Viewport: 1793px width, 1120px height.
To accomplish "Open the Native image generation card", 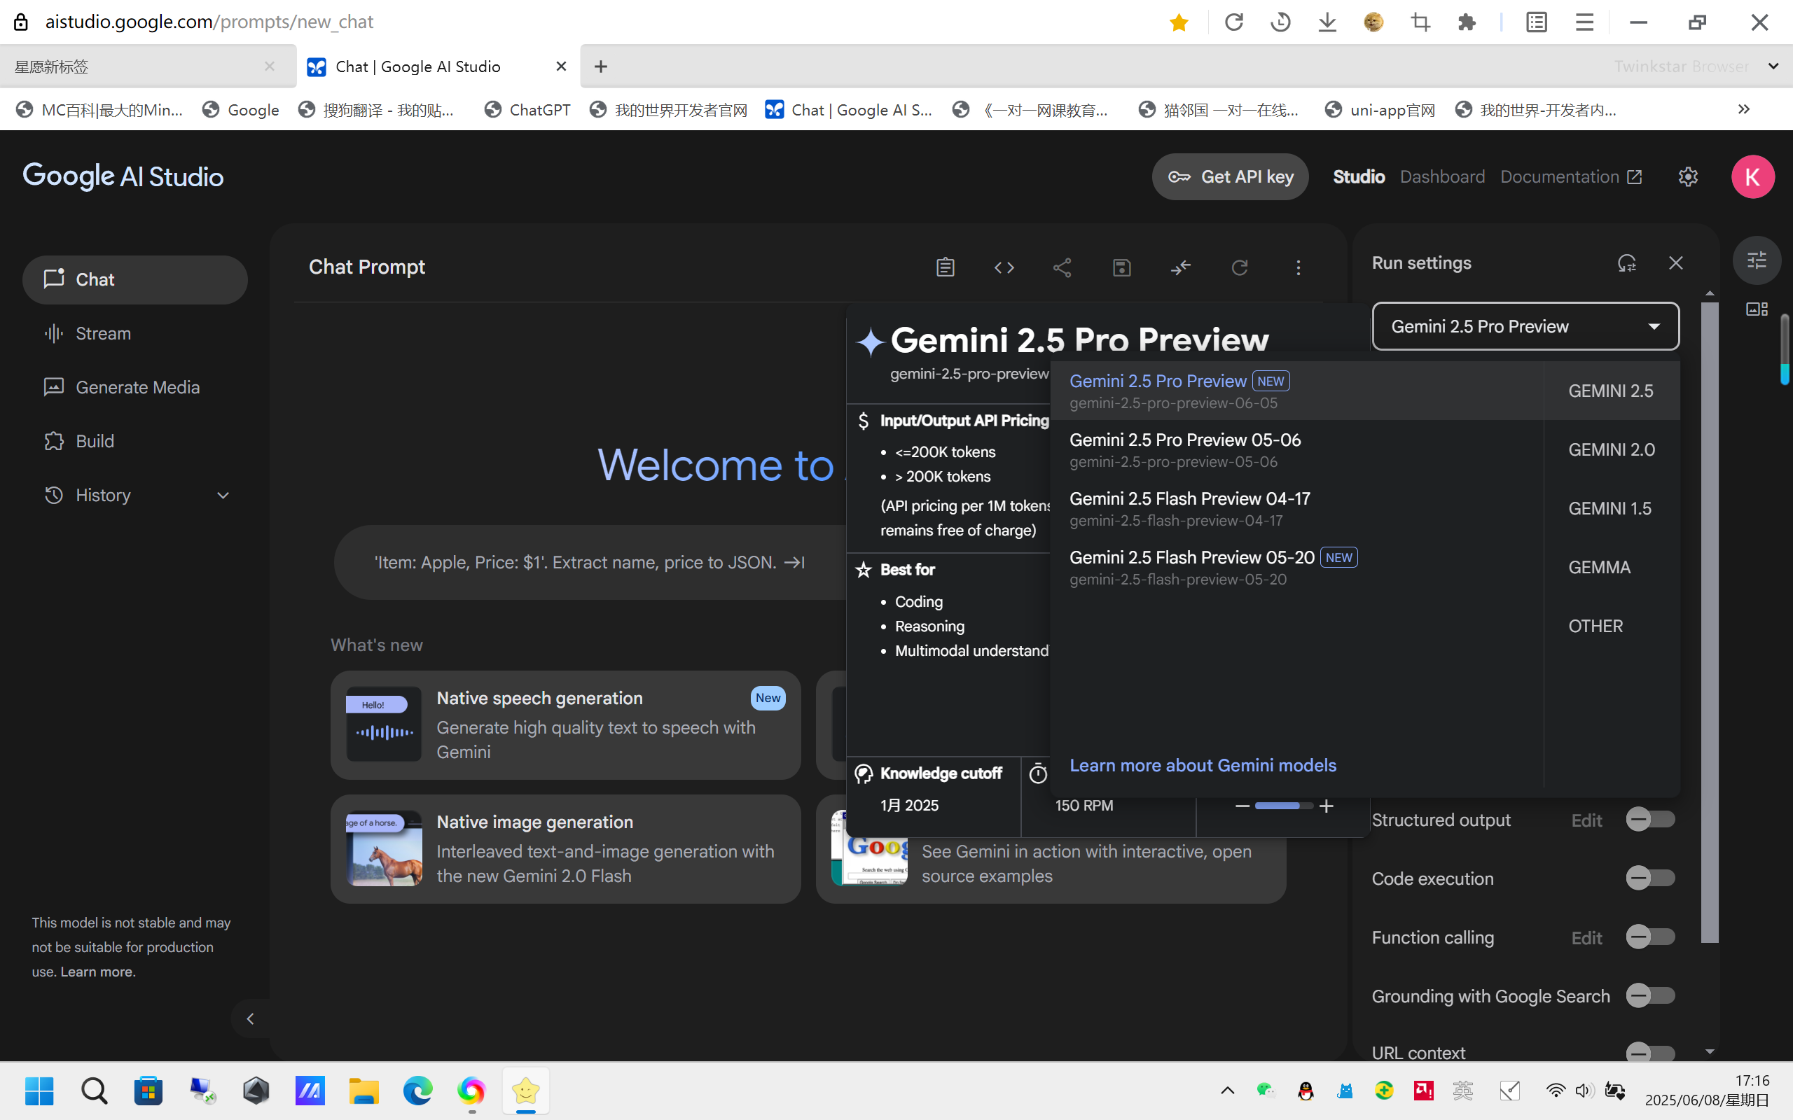I will click(x=565, y=849).
